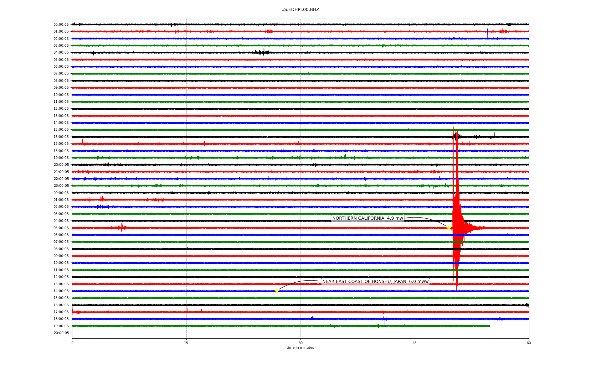The image size is (601, 376).
Task: Click the 45 minute x-axis tick label
Action: pos(415,343)
